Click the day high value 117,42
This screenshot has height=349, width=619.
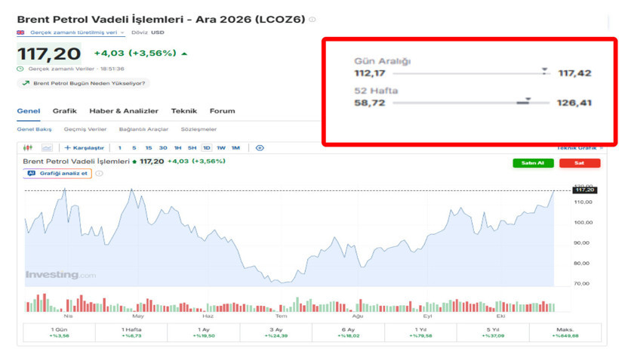[x=574, y=73]
